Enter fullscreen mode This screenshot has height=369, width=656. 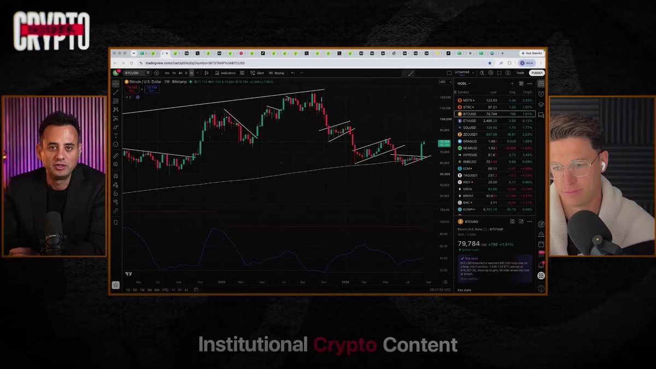pos(499,73)
